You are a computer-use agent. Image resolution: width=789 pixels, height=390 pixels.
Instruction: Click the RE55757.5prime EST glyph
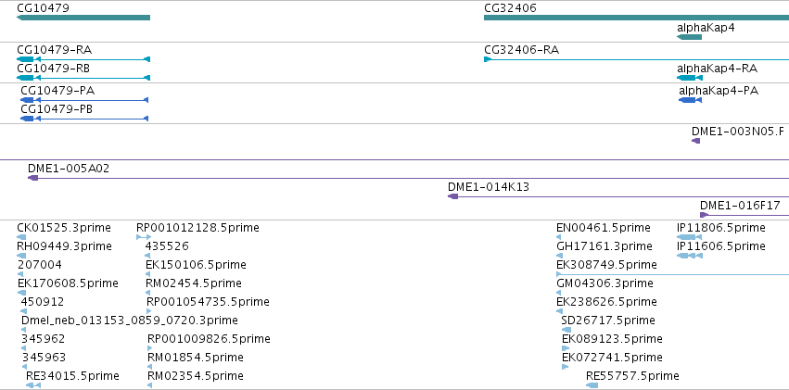(592, 385)
